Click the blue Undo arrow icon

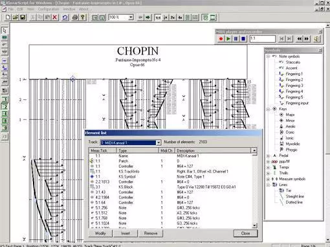pos(65,18)
